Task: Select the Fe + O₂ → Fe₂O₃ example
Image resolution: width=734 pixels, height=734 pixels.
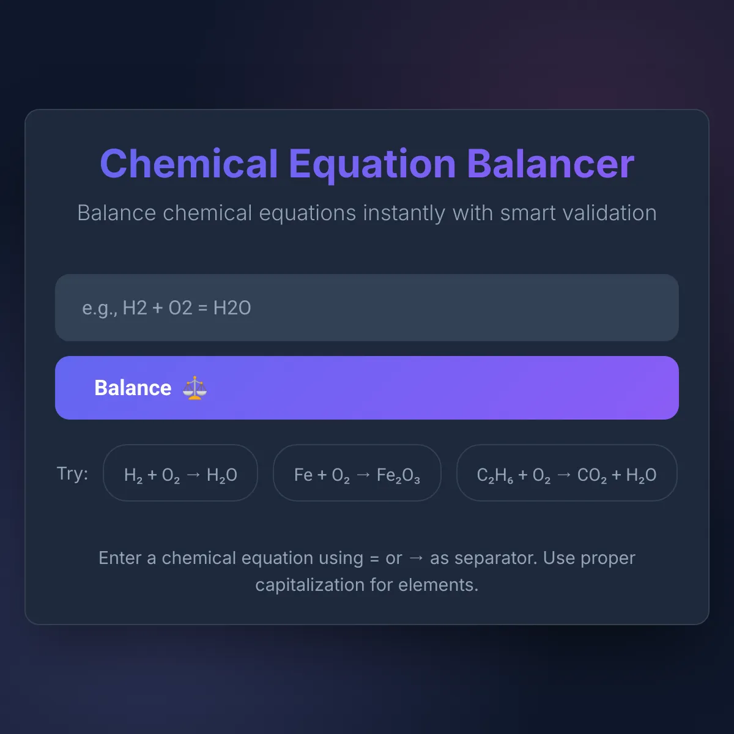Action: pos(357,473)
